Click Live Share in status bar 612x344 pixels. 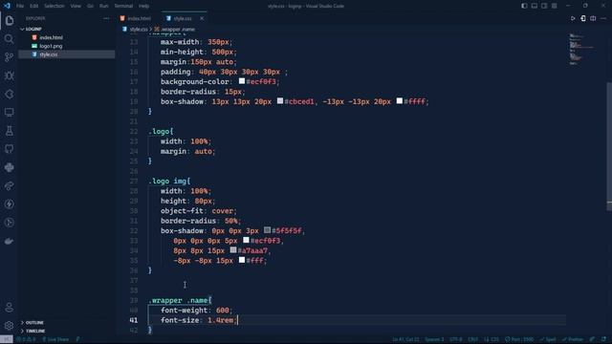55,339
